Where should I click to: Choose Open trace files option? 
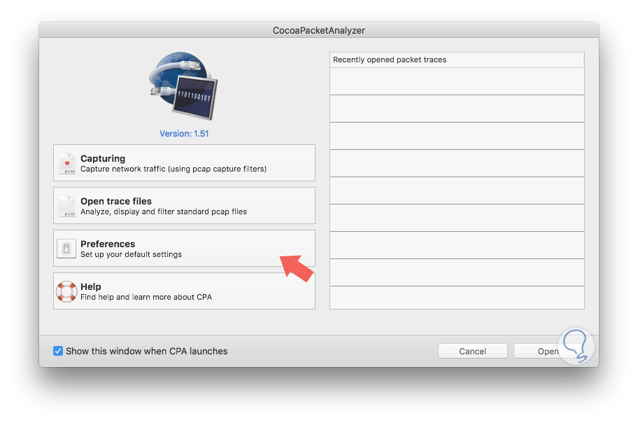click(x=184, y=206)
